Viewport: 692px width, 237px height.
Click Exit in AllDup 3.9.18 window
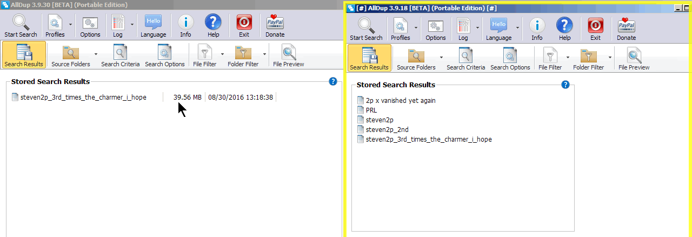coord(595,29)
